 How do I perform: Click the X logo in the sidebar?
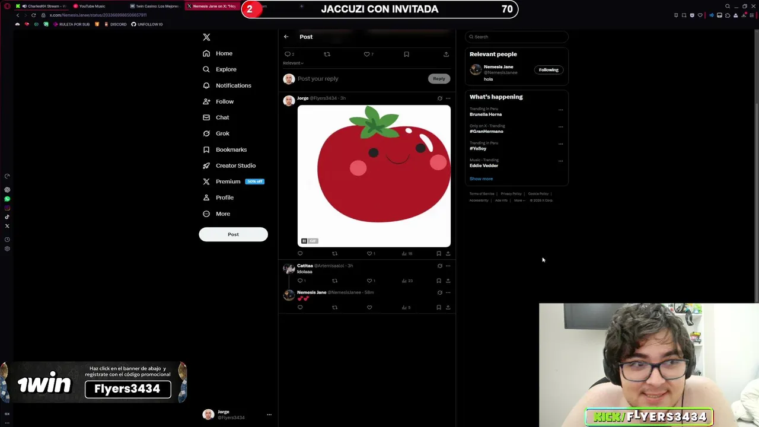[x=206, y=37]
